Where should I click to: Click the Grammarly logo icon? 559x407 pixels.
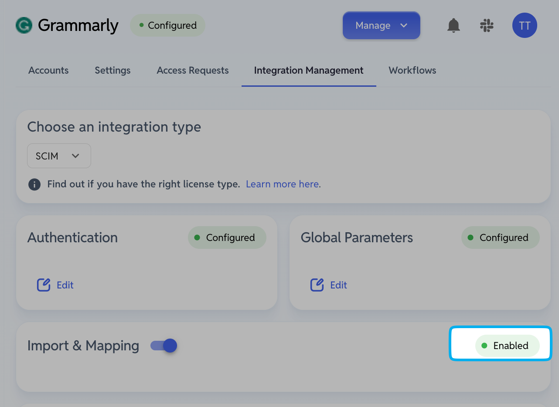24,25
